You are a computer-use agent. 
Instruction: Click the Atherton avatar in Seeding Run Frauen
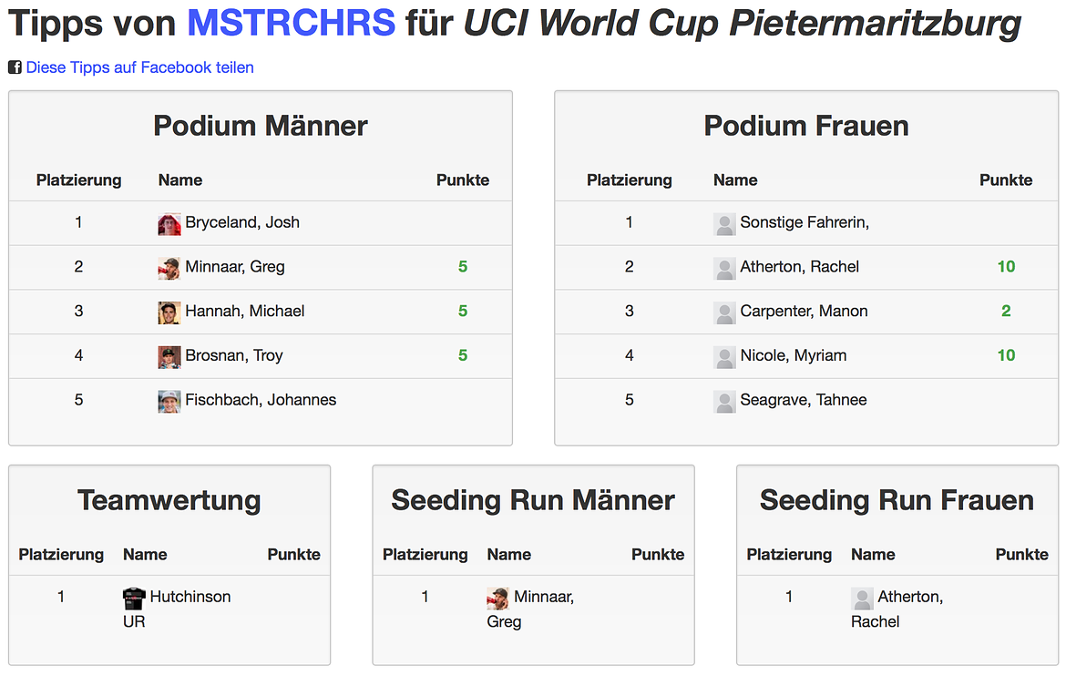coord(862,598)
